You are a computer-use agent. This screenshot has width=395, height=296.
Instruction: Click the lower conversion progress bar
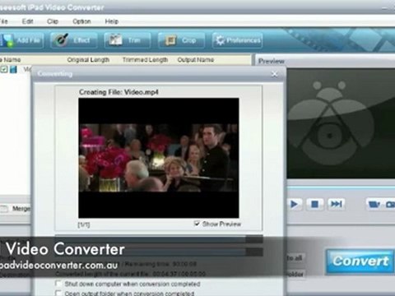(159, 252)
